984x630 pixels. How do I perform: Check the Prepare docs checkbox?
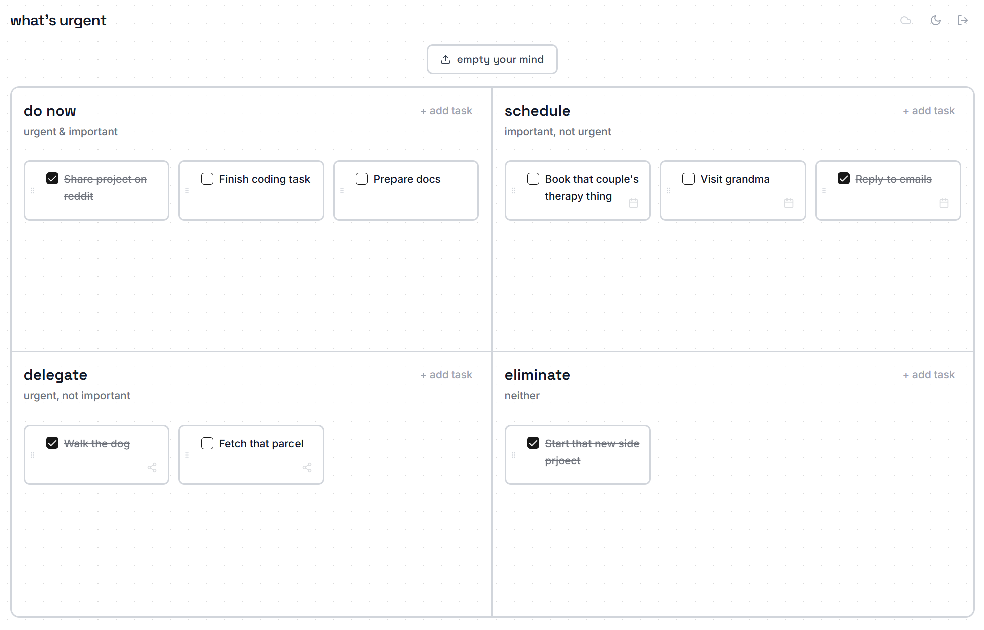(x=362, y=179)
